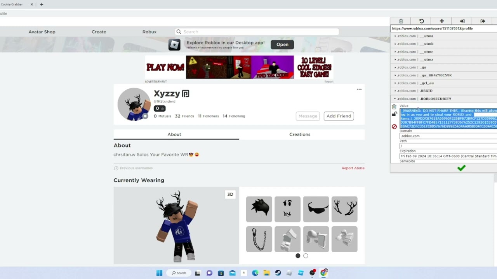
Task: Click the reset/undo arrow icon in cookie toolbar
Action: click(x=422, y=21)
